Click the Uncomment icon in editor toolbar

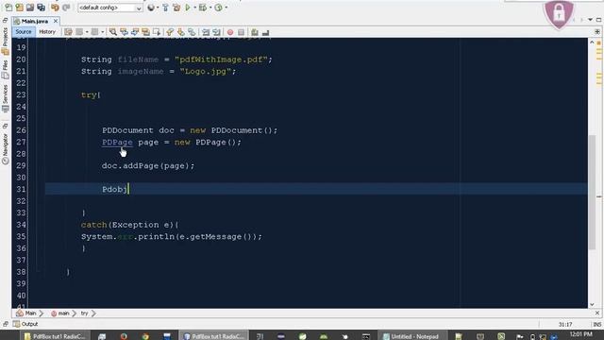(x=265, y=32)
